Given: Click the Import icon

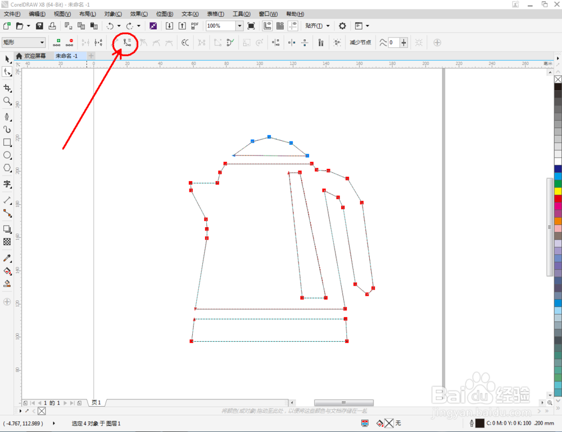Looking at the screenshot, I should click(x=169, y=26).
